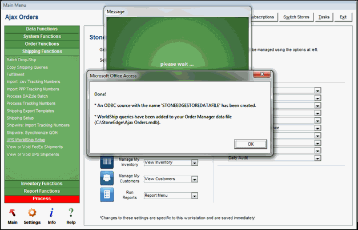The image size is (358, 230).
Task: Expand the Data Functions section
Action: point(42,29)
